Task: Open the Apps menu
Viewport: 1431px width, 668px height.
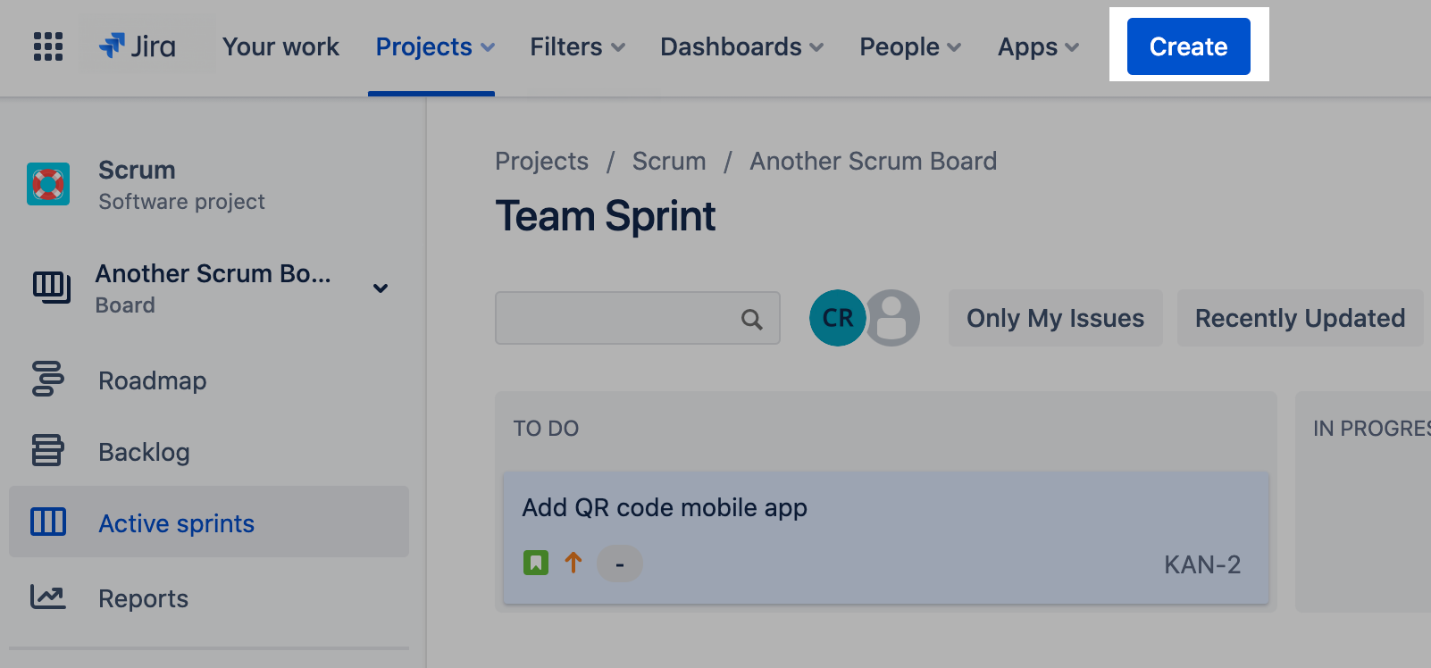Action: coord(1037,46)
